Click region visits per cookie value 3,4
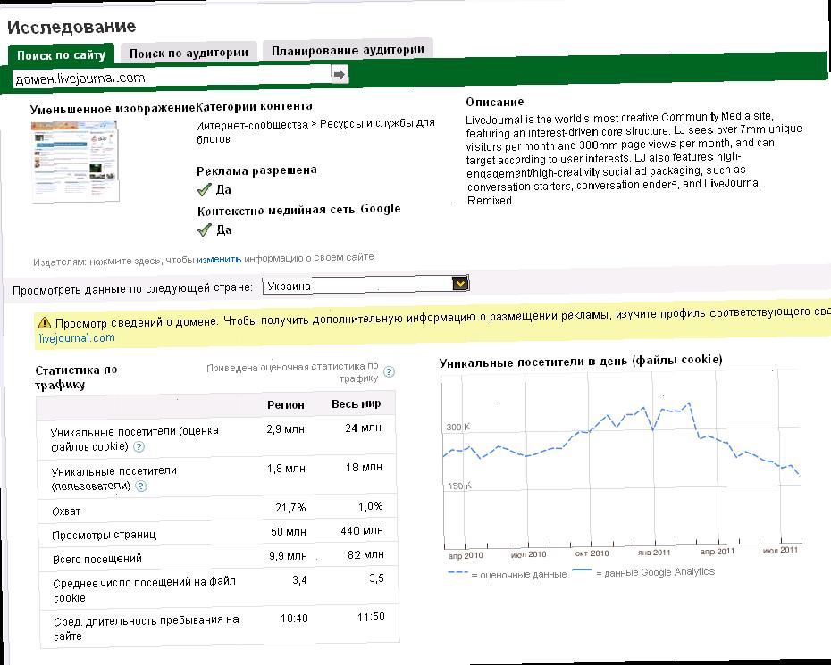Image resolution: width=831 pixels, height=665 pixels. click(x=299, y=580)
